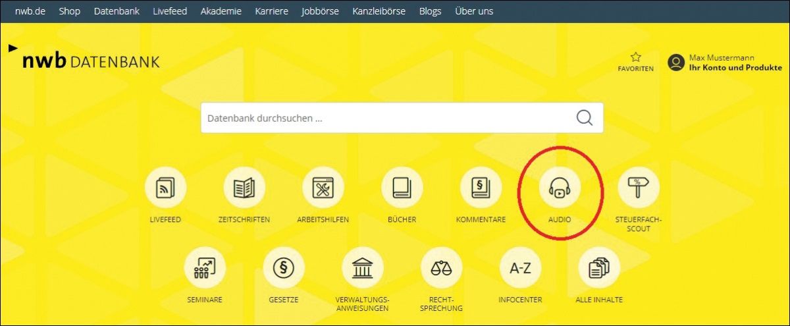Open the Kommentare icon
This screenshot has height=326, width=790.
[x=481, y=188]
